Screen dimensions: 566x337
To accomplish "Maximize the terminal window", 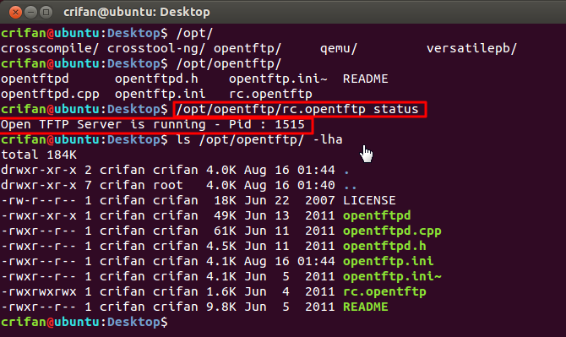I will coord(46,13).
